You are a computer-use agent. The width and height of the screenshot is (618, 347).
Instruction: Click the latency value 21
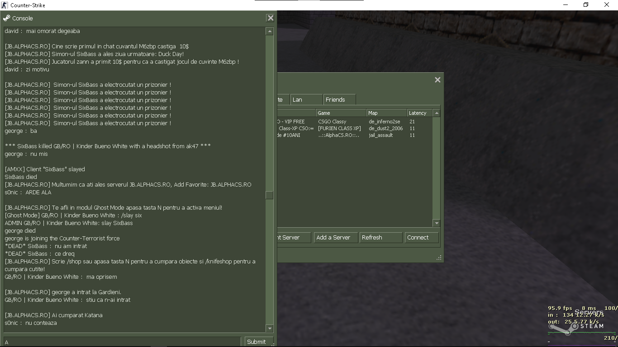click(x=412, y=122)
